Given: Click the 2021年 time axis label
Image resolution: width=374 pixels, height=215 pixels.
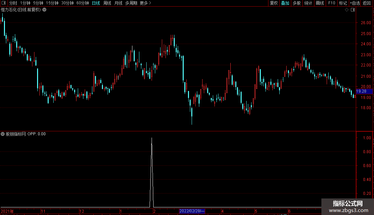Looking at the screenshot, I should tap(7, 211).
